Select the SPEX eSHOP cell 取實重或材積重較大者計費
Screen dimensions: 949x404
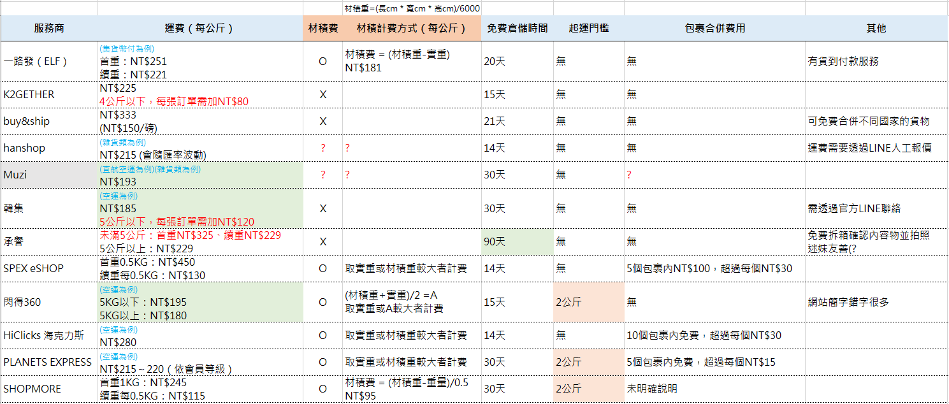412,268
